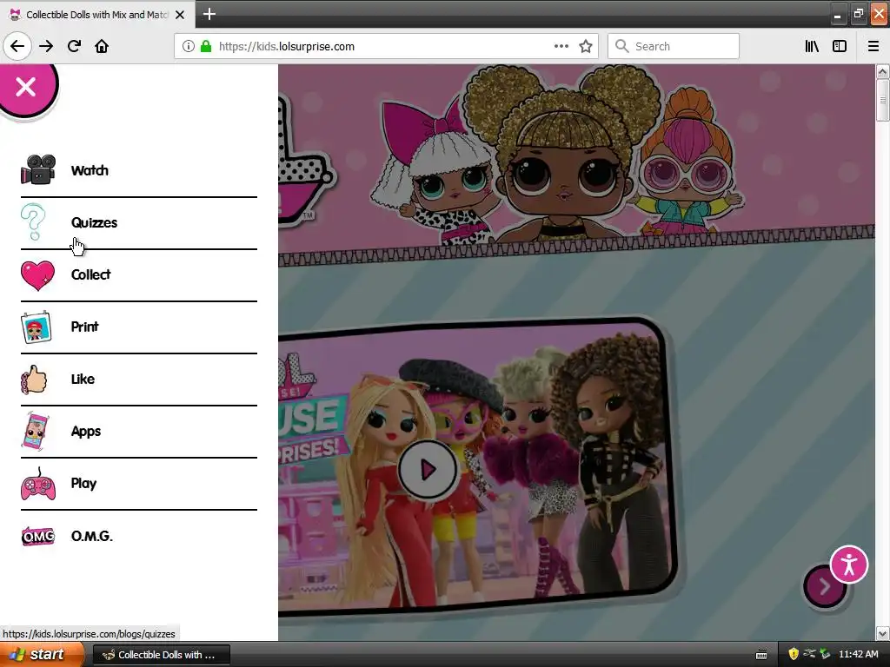The image size is (890, 667).
Task: Focus the browser Search field
Action: pos(674,47)
